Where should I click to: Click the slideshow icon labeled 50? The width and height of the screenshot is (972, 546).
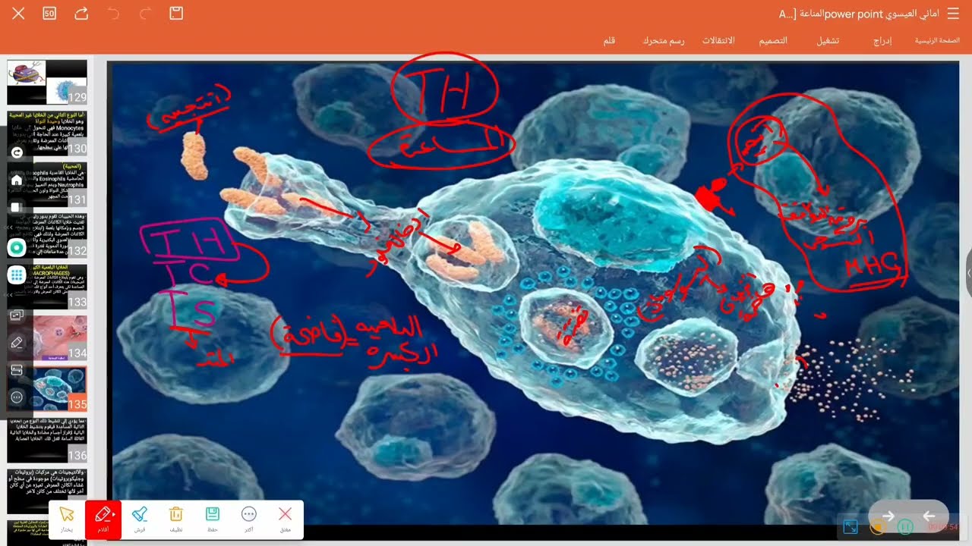(49, 14)
